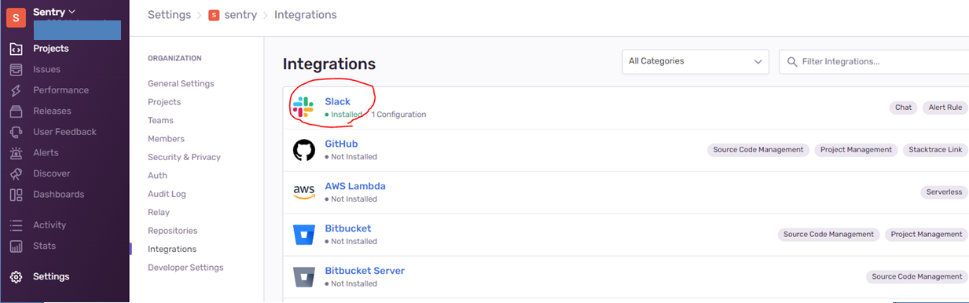The height and width of the screenshot is (303, 969).
Task: Click the Releases sidebar icon
Action: click(16, 111)
